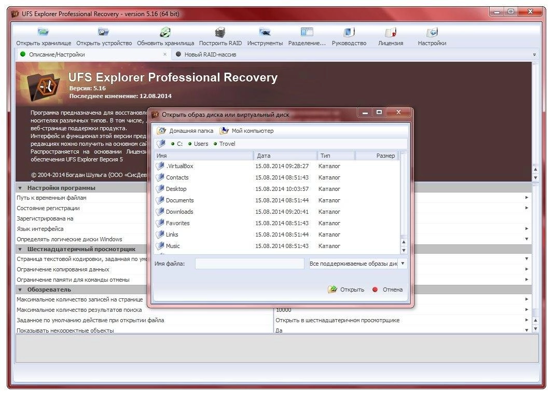This screenshot has height=399, width=555.
Task: Close the Описание/Настройки tab with x
Action: click(x=165, y=54)
